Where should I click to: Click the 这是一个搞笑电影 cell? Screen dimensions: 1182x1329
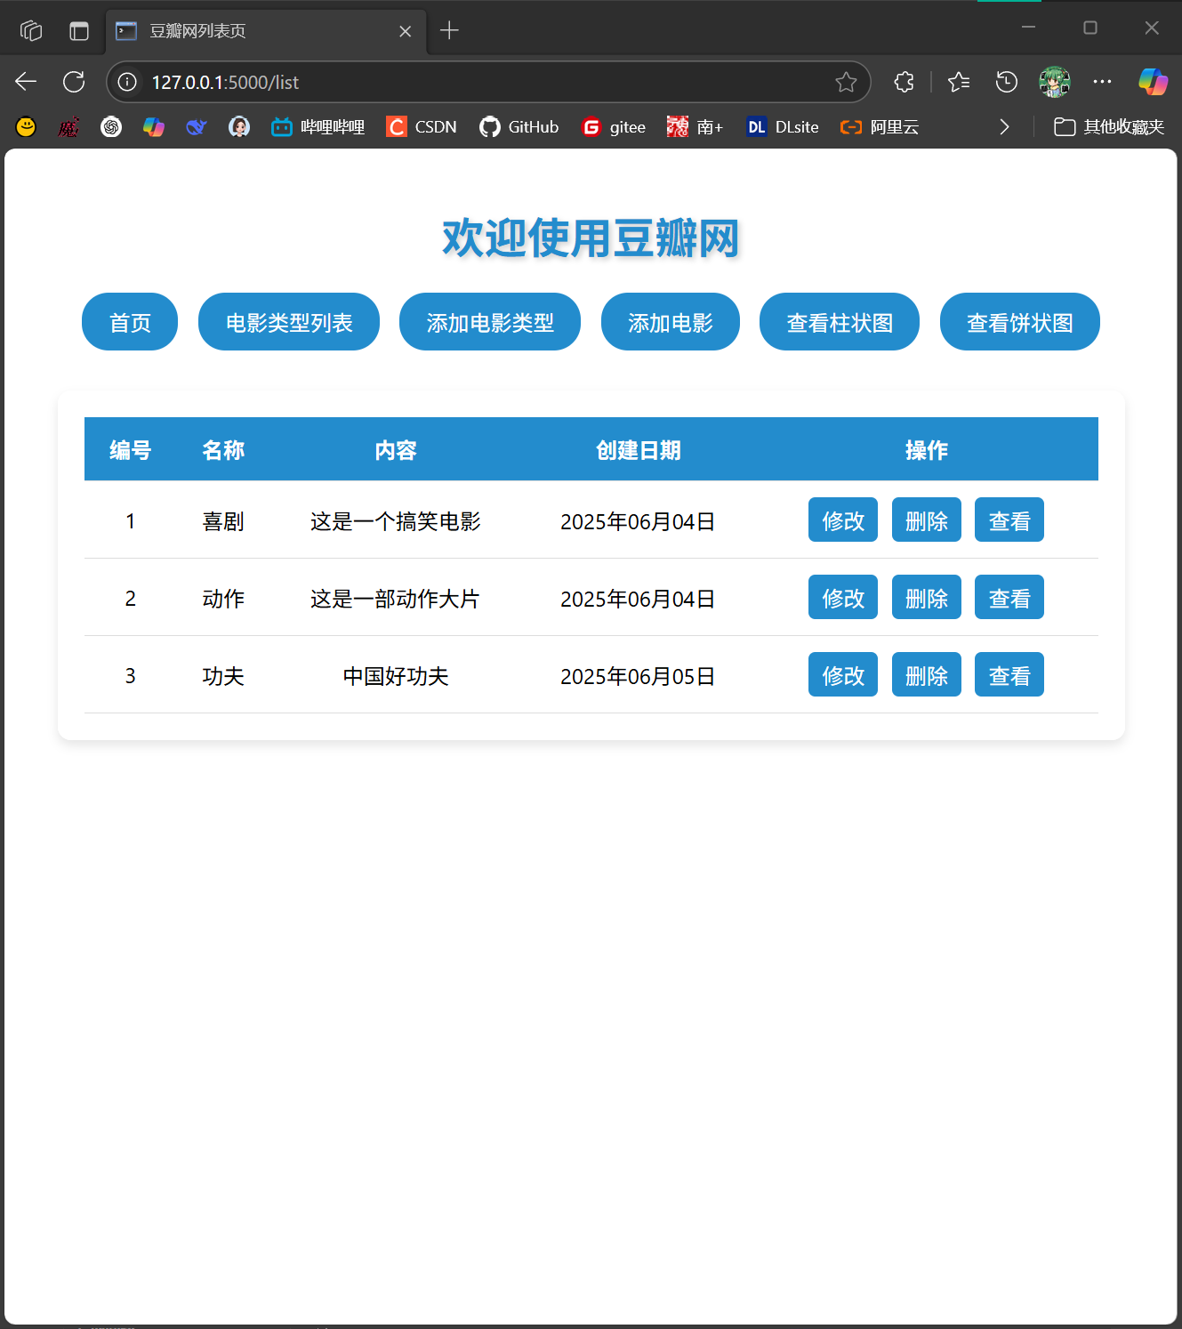click(x=396, y=521)
